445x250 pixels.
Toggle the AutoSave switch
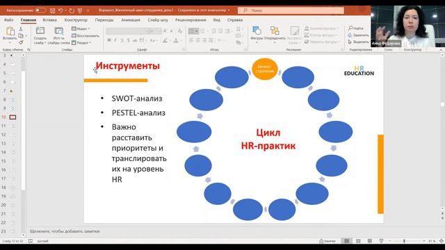pyautogui.click(x=40, y=10)
